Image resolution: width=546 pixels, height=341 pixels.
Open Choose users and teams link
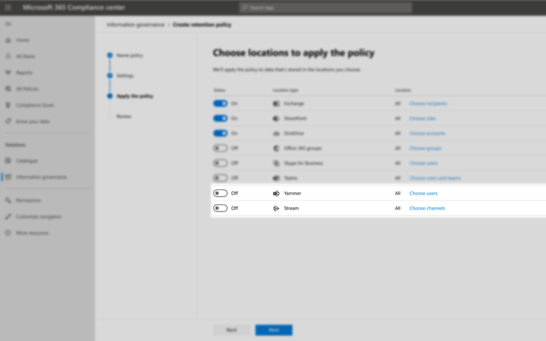coord(435,178)
